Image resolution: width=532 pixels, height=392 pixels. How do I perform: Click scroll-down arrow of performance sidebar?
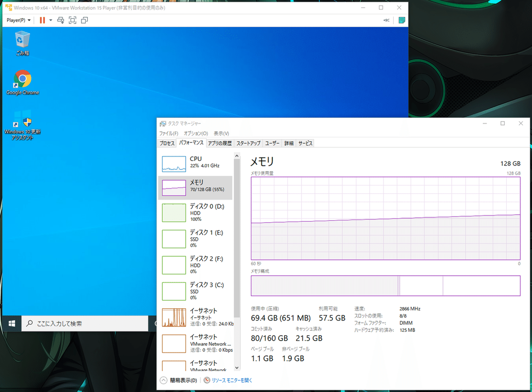click(x=236, y=368)
